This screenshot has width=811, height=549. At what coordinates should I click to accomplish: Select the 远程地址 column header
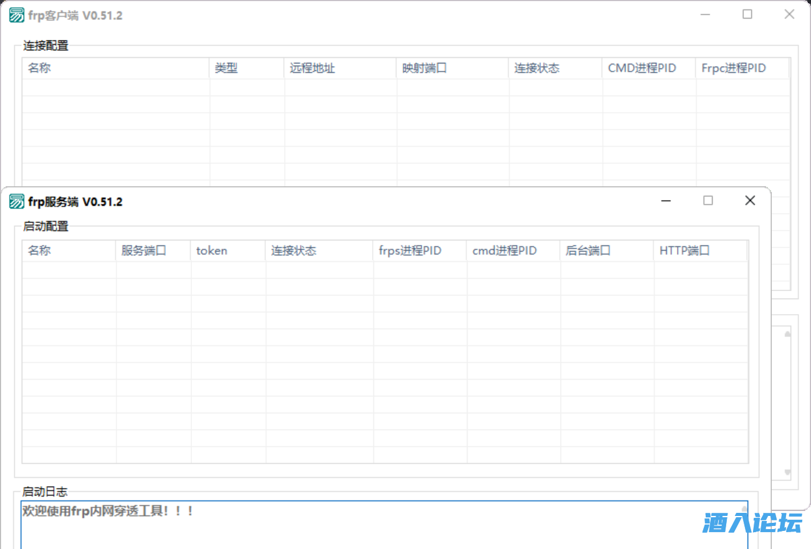tap(340, 69)
